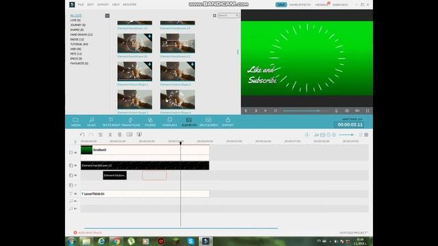Click the Delete trash icon
The image size is (438, 246).
pos(120,135)
